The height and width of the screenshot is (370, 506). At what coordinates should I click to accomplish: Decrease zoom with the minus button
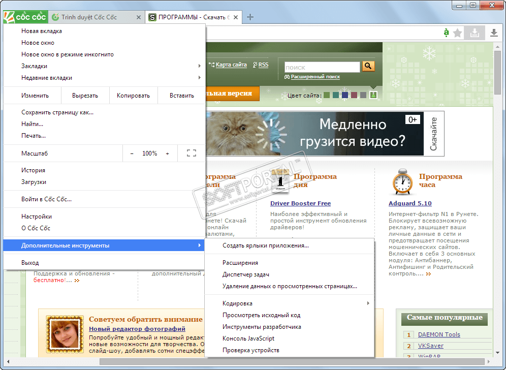tap(132, 153)
